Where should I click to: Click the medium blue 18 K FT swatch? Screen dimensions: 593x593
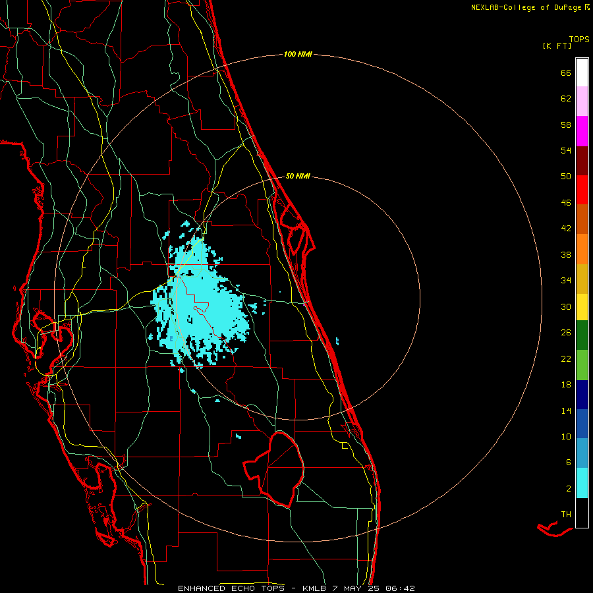tap(582, 424)
